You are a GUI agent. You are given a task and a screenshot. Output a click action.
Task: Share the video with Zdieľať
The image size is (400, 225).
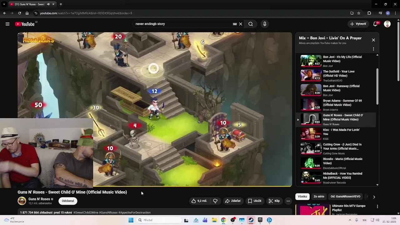pyautogui.click(x=233, y=201)
